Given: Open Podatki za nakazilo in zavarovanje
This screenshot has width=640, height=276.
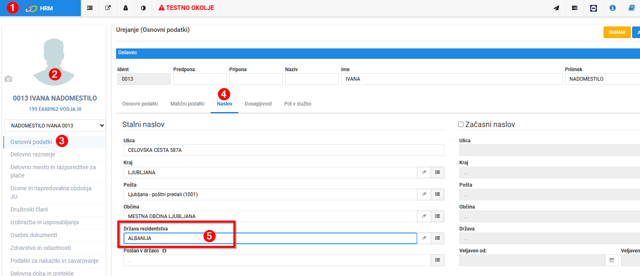Looking at the screenshot, I should click(55, 261).
